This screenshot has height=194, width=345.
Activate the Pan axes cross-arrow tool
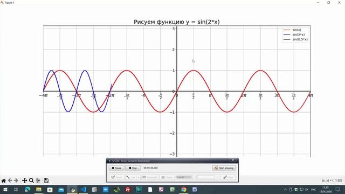point(24,181)
